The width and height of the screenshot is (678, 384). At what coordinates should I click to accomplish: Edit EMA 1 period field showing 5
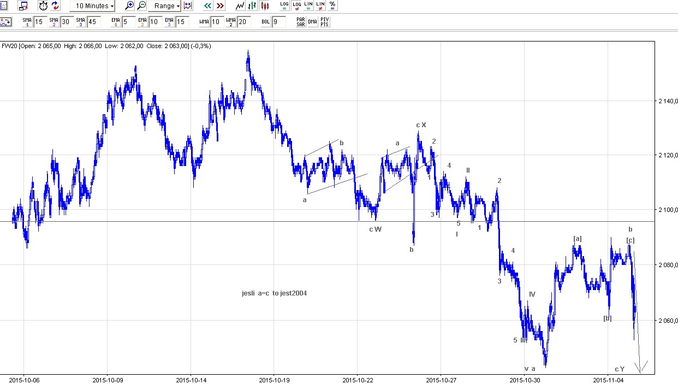pos(128,22)
